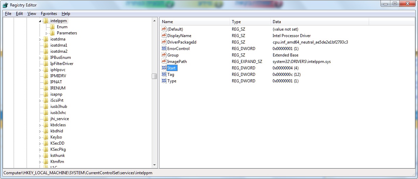418x179 pixels.
Task: Click Registry Editor title bar icon
Action: (x=5, y=5)
